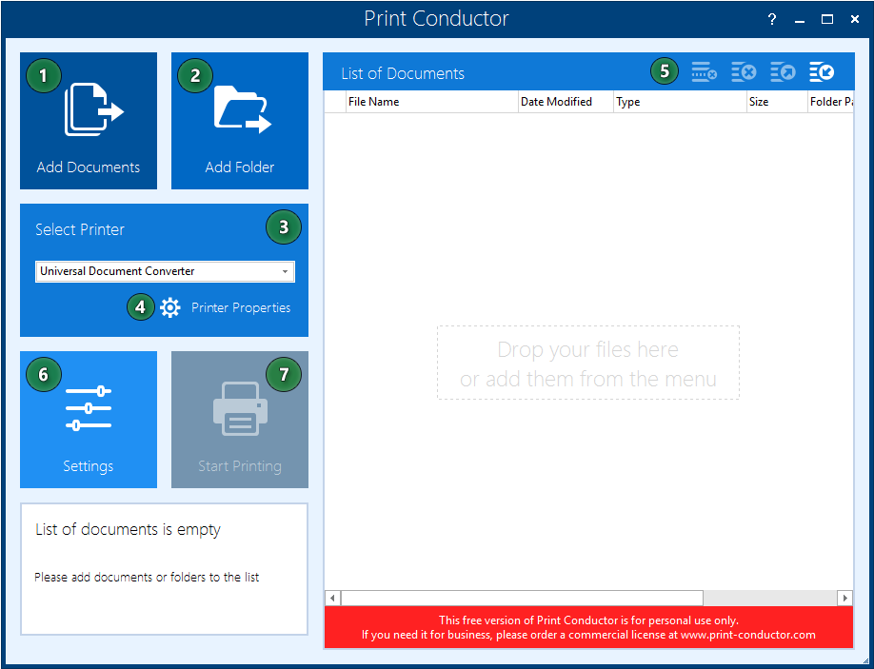Click the help question mark icon
Viewport: 874px width, 669px height.
tap(772, 19)
